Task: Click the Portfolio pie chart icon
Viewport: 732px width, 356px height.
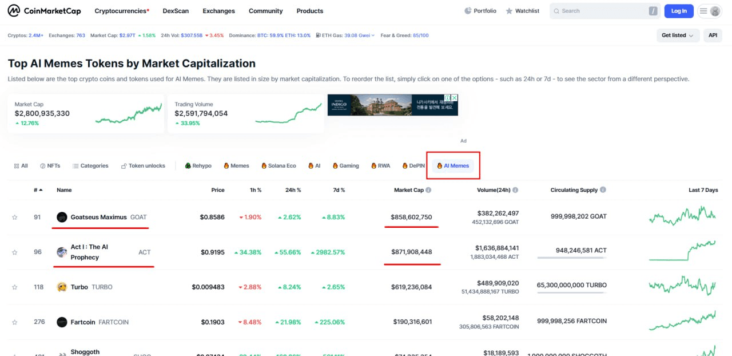Action: 468,11
